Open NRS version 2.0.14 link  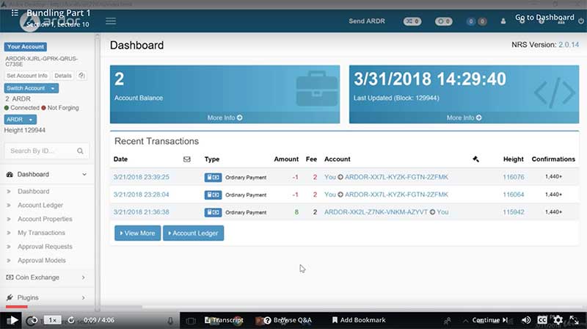coord(569,45)
